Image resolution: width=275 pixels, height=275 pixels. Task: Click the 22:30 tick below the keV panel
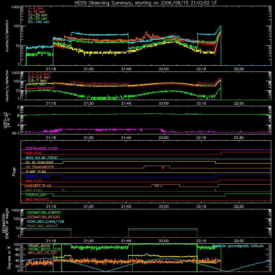pyautogui.click(x=239, y=69)
